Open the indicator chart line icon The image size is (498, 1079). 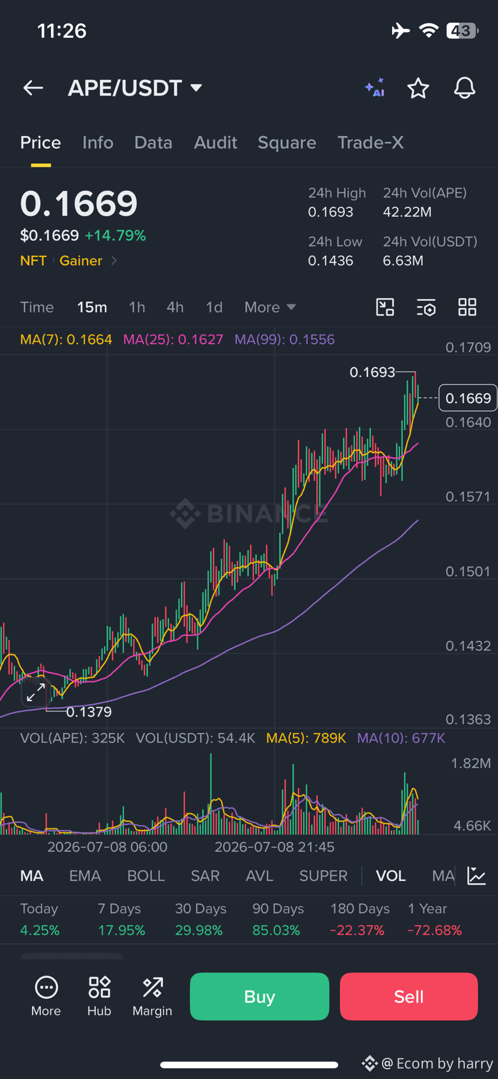tap(476, 876)
